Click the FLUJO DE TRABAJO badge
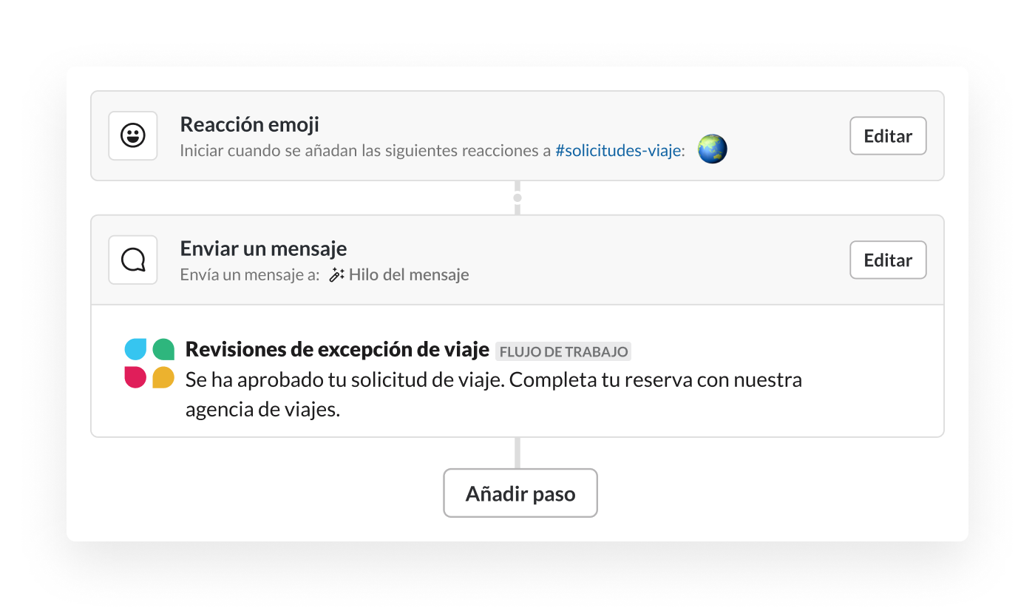This screenshot has width=1035, height=608. [x=563, y=351]
